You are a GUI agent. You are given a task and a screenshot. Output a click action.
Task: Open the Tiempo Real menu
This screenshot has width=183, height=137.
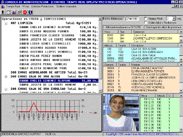click(13, 7)
